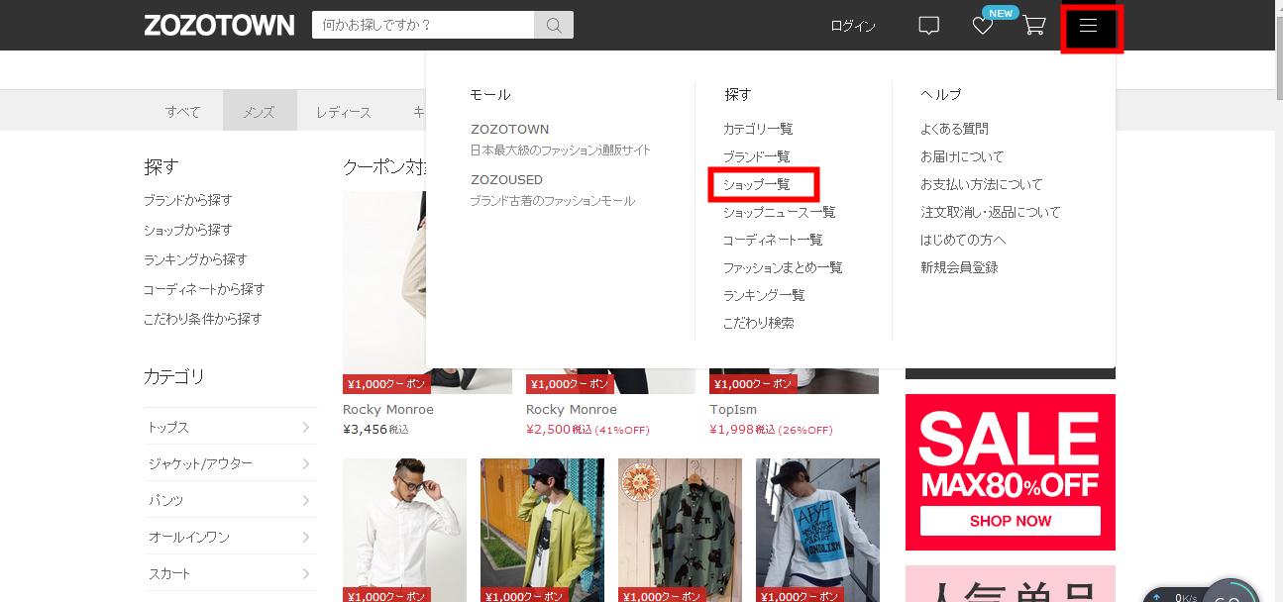Select the レディース tab
The height and width of the screenshot is (602, 1283).
click(343, 112)
